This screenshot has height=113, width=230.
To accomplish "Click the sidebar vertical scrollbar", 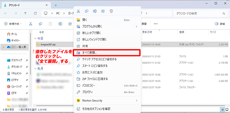I will 30,54.
